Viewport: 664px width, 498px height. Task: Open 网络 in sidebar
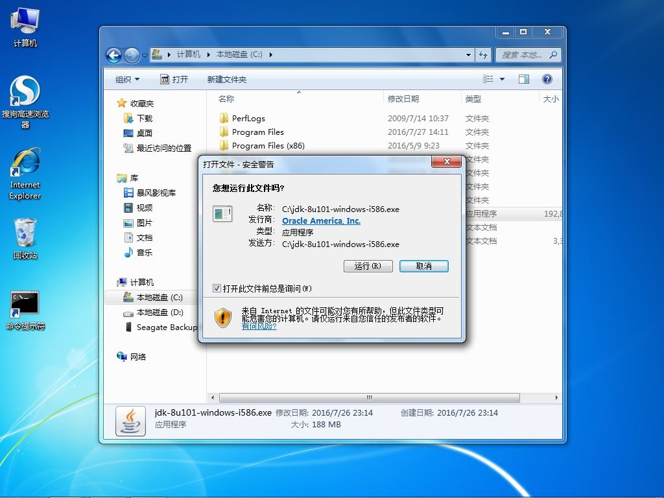(138, 357)
